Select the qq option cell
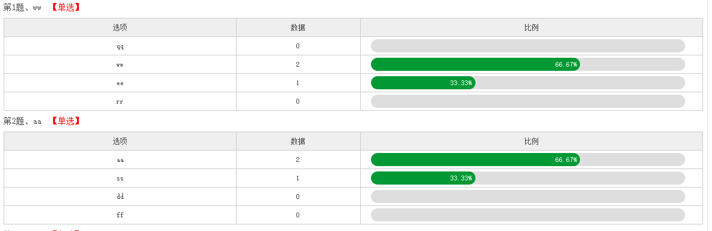Viewport: 712px width, 231px height. coord(120,46)
